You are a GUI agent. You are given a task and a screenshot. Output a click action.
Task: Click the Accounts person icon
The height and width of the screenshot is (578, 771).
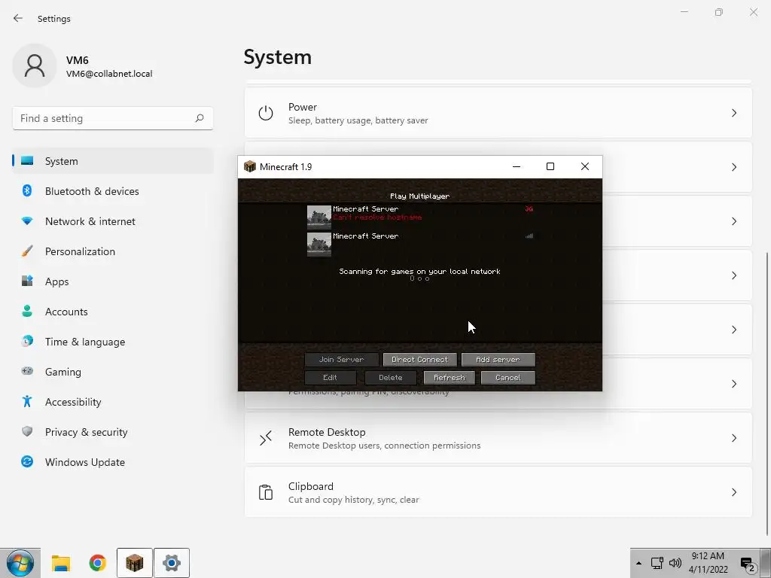pos(27,311)
